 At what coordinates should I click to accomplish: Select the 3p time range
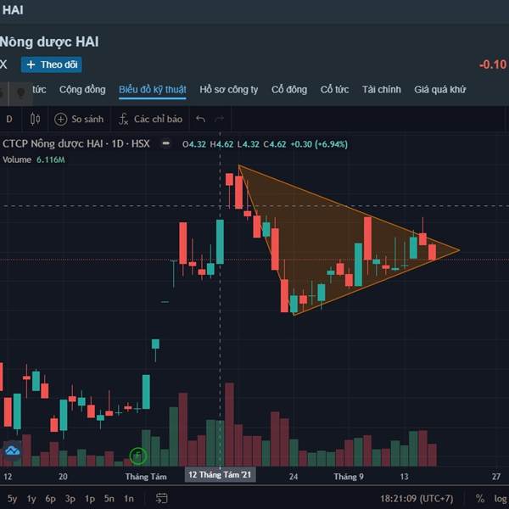pos(70,499)
